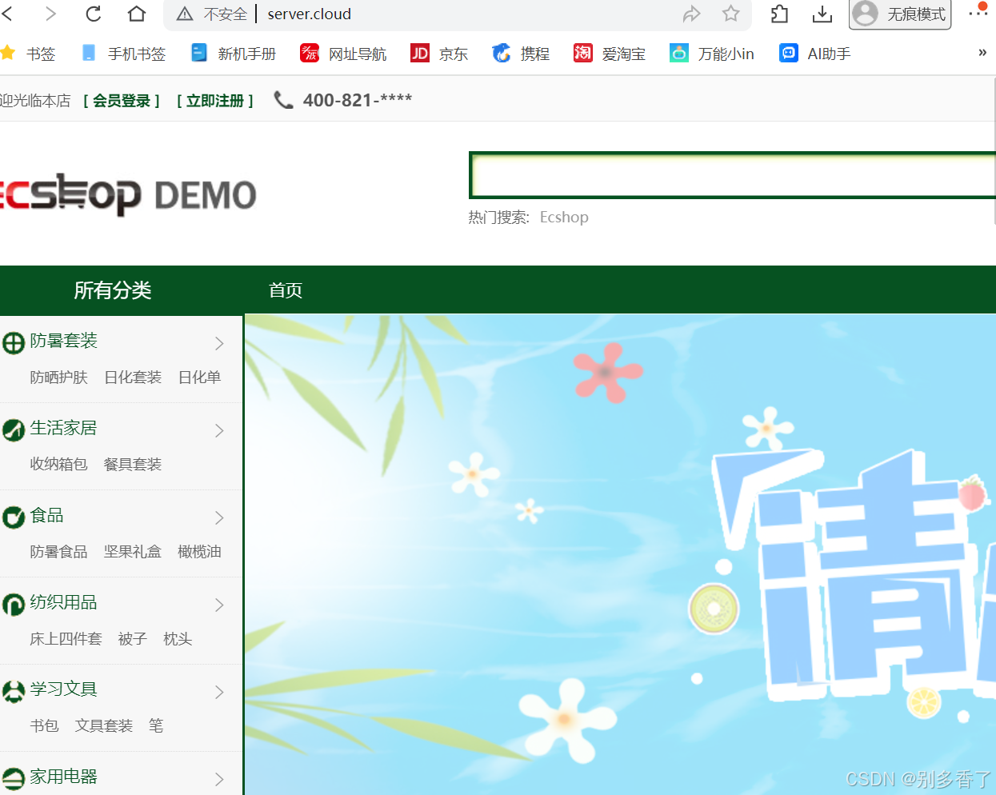Image resolution: width=996 pixels, height=795 pixels.
Task: Click the 学习文具 category icon
Action: coord(14,692)
